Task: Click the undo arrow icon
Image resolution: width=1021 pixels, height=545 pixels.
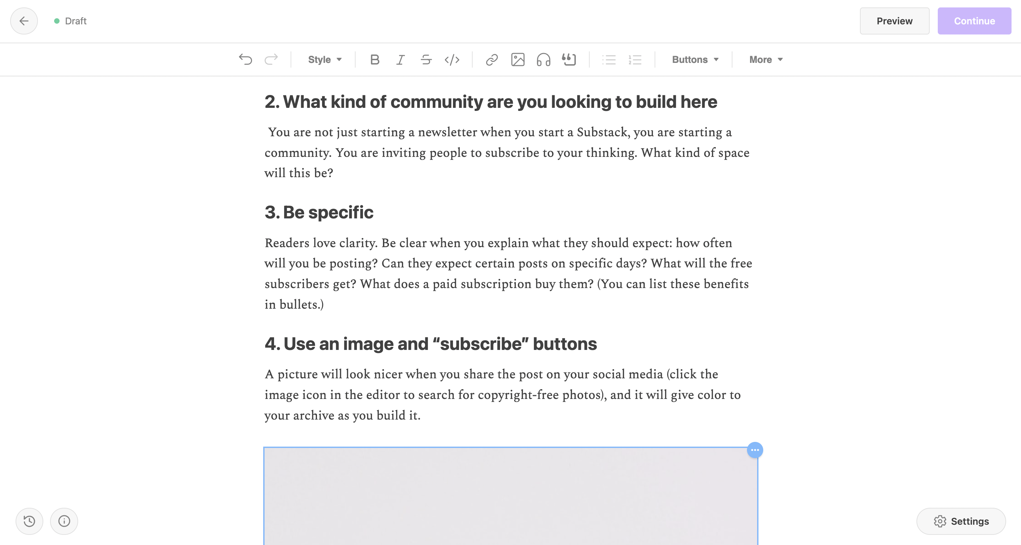Action: [x=245, y=60]
